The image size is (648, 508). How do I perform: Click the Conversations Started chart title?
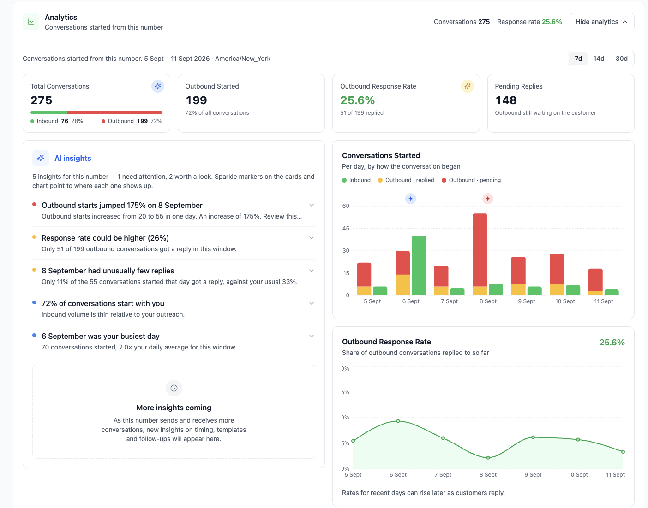(381, 155)
